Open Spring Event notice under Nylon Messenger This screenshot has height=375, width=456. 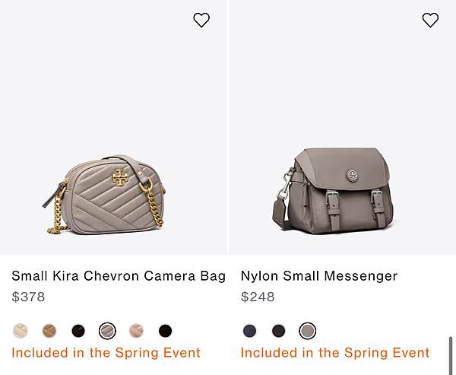tap(335, 353)
